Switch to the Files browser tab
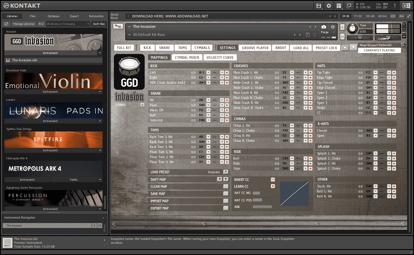Image resolution: width=414 pixels, height=255 pixels. pos(33,16)
